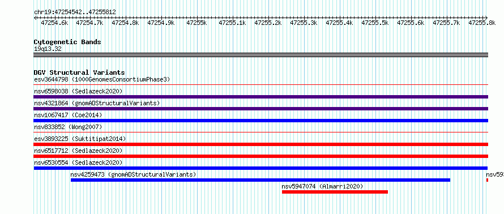Select the nsv4321864 purple variant bar
Viewport: 504px width, 214px height.
pyautogui.click(x=260, y=109)
